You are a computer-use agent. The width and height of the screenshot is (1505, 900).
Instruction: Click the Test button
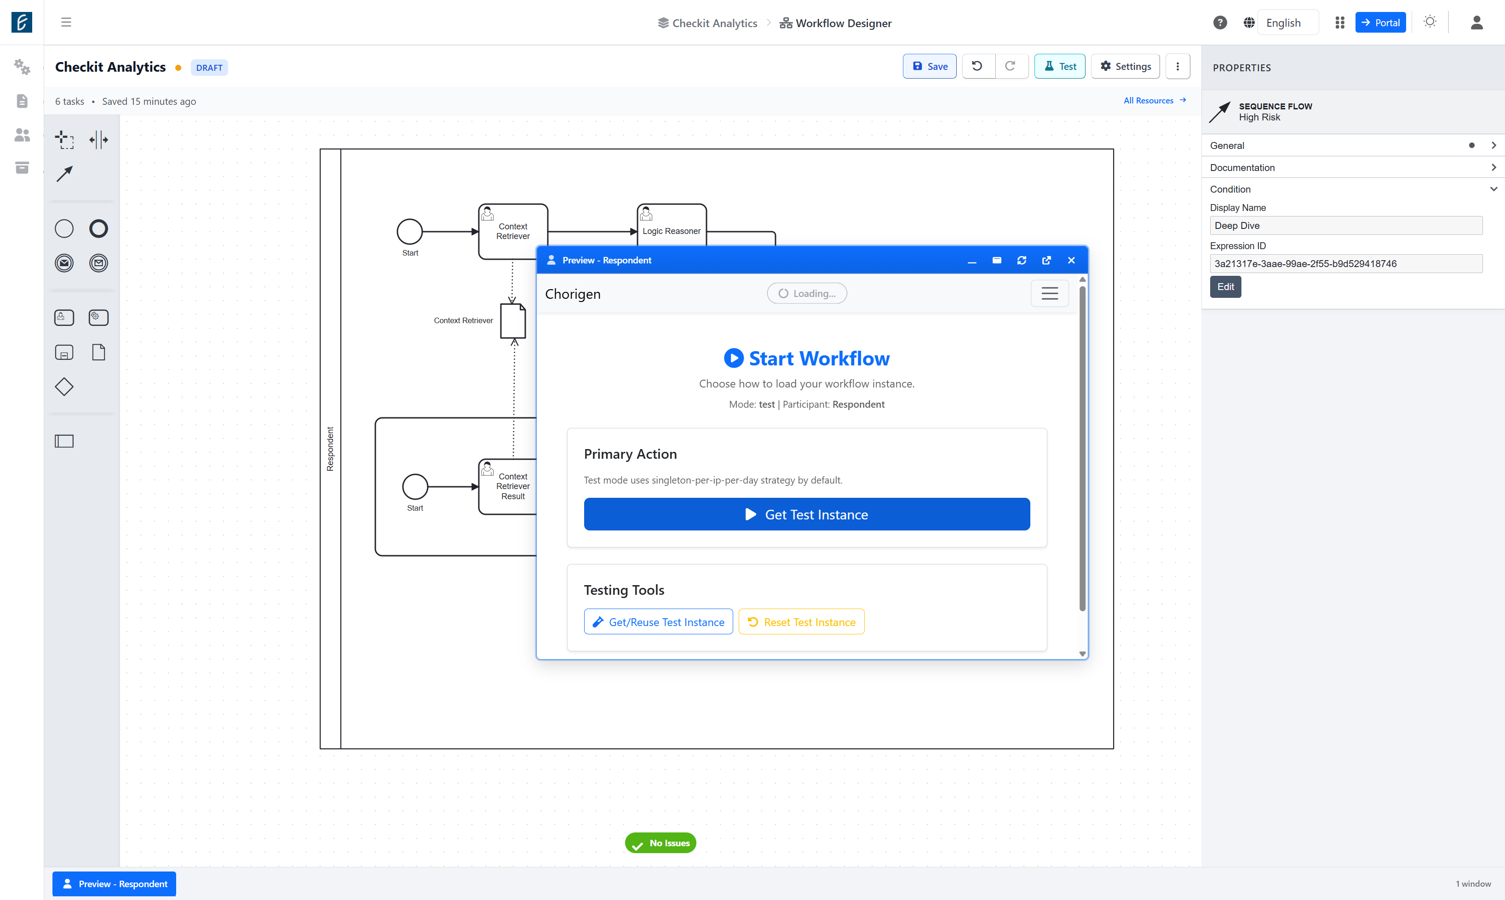[x=1060, y=66]
